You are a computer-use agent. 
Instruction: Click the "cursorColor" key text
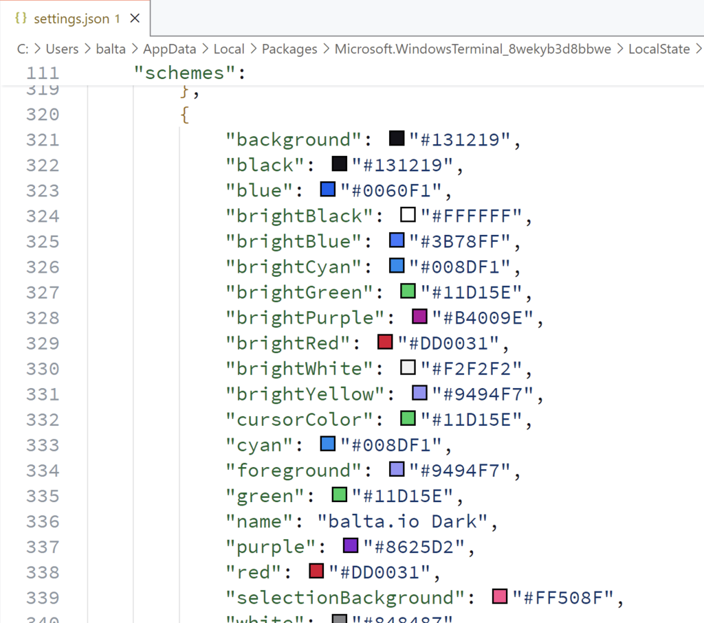pos(299,420)
